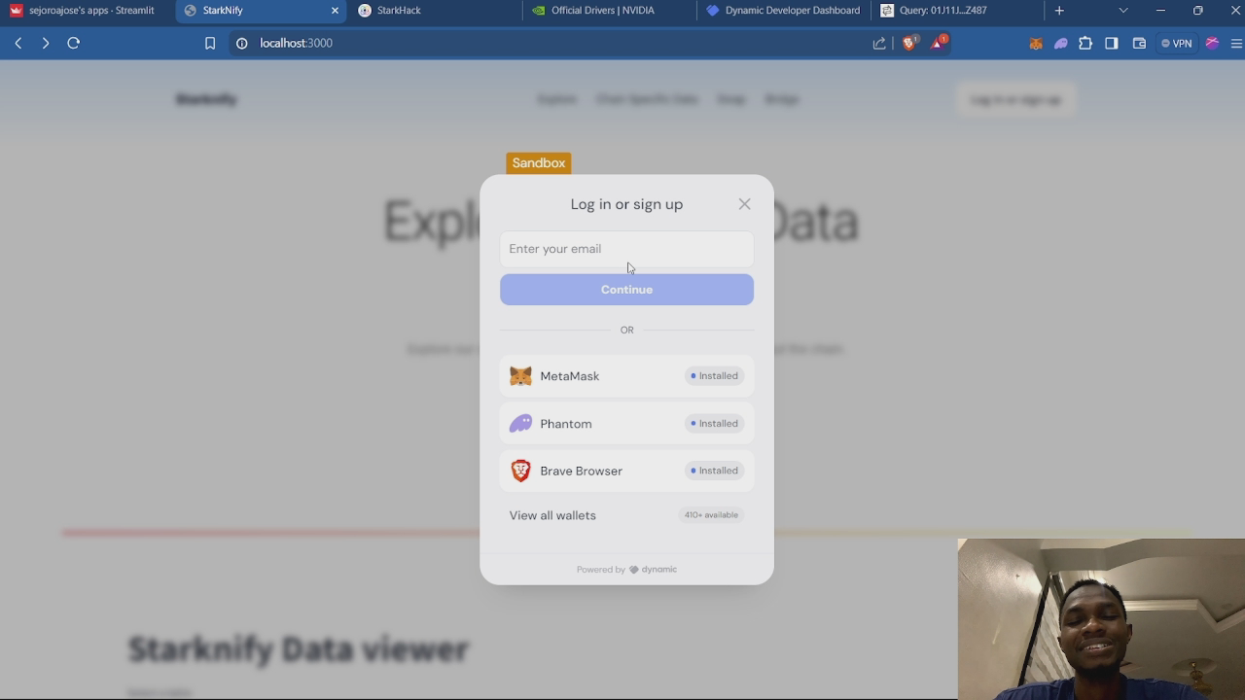
Task: Toggle the browser sidebar panel
Action: pyautogui.click(x=1112, y=44)
